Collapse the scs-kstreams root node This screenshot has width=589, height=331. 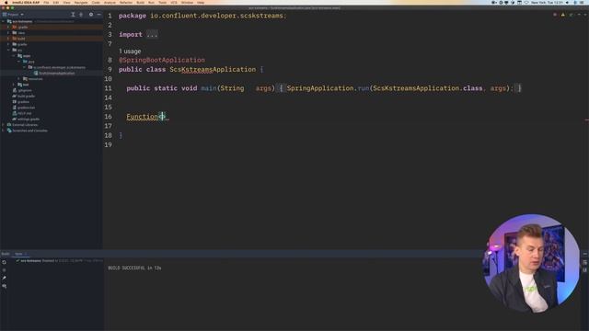(4, 21)
